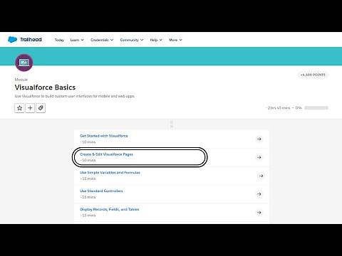Expand the Community dropdown
The height and width of the screenshot is (256, 342).
click(132, 40)
